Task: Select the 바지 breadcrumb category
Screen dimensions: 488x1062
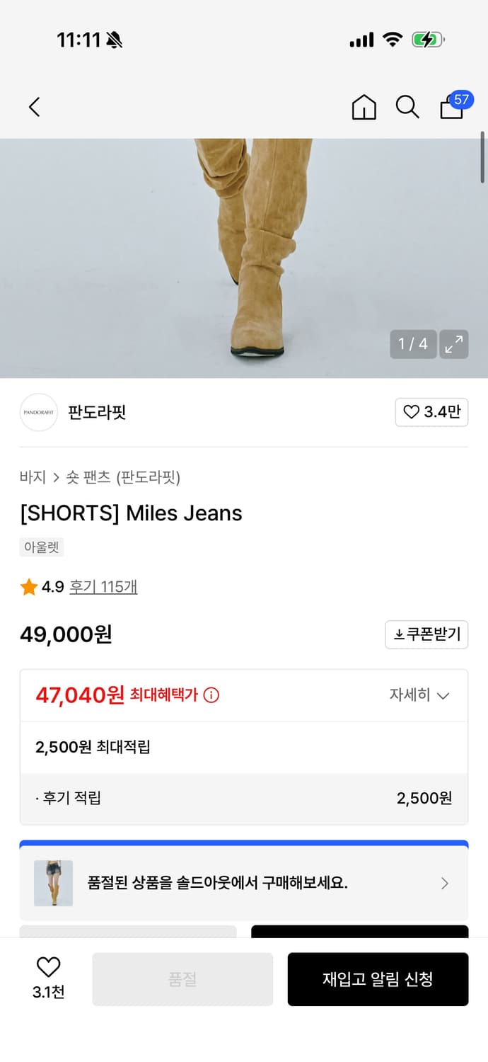Action: (x=29, y=478)
